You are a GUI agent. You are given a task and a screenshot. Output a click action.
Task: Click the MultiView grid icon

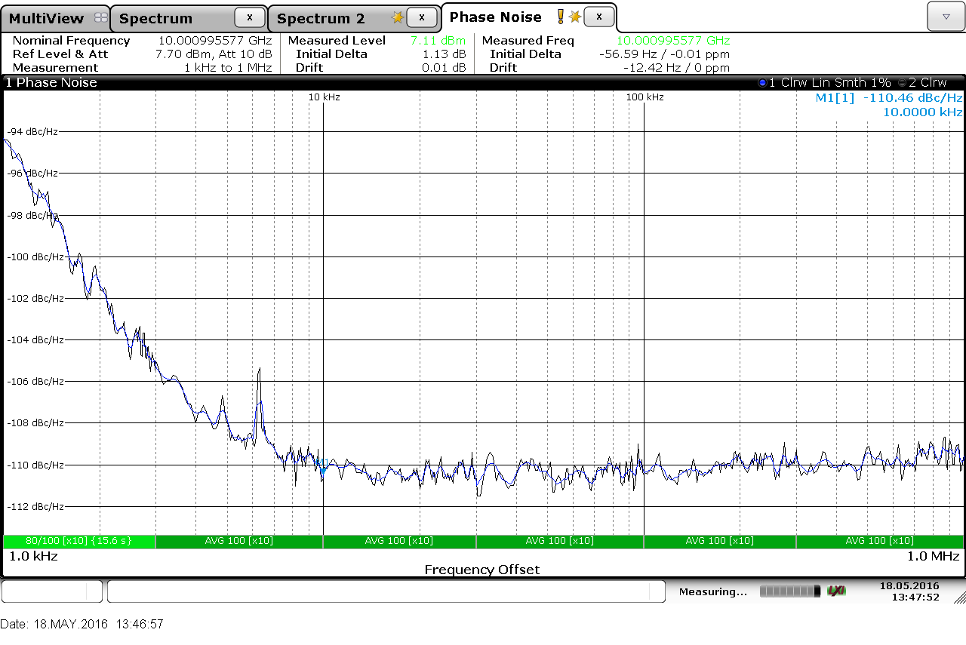[x=100, y=18]
